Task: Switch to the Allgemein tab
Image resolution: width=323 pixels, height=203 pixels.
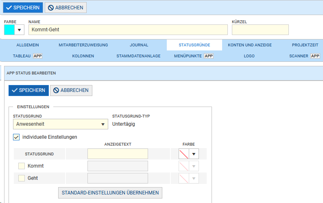Action: point(28,45)
